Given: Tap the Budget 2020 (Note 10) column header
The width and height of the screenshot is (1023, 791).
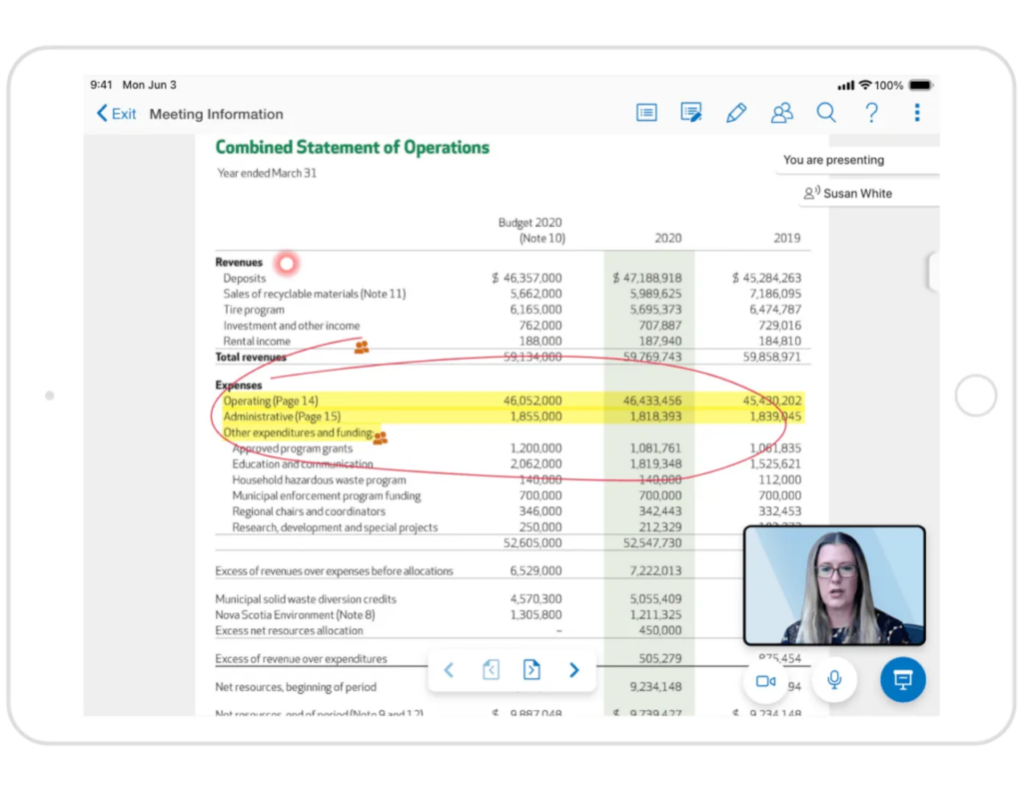Looking at the screenshot, I should tap(531, 230).
